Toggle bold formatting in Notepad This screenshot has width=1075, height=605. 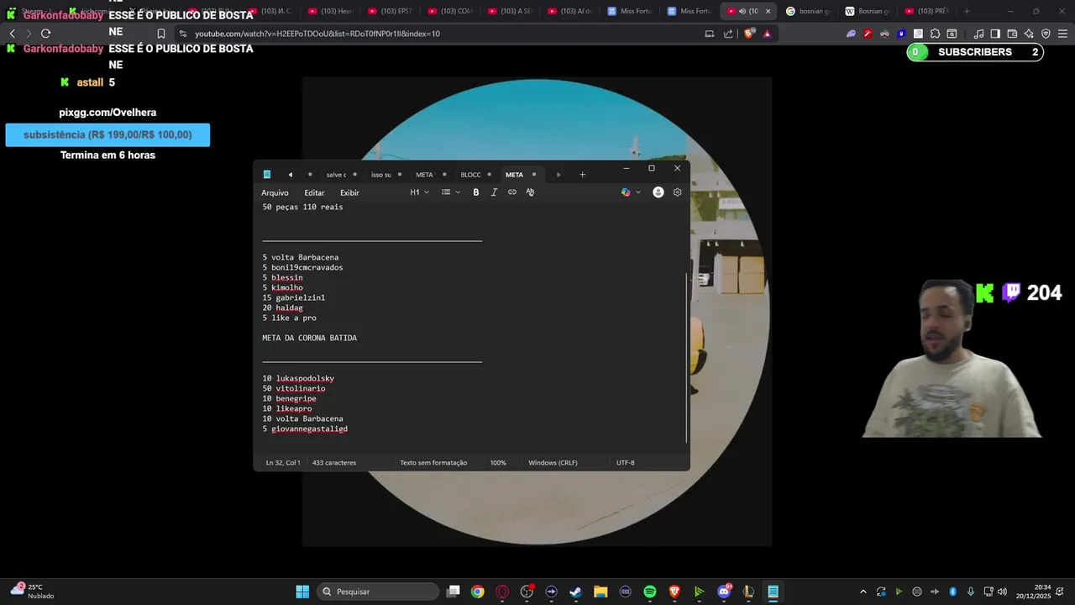[x=475, y=192]
